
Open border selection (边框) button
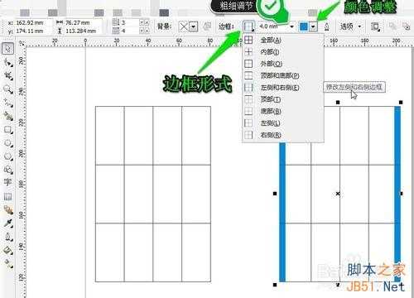(248, 26)
